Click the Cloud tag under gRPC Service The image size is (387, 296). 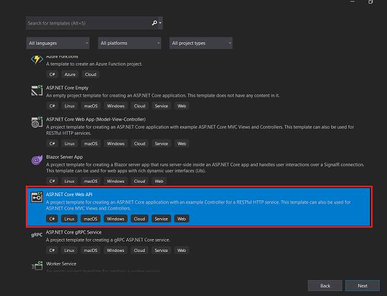click(139, 251)
